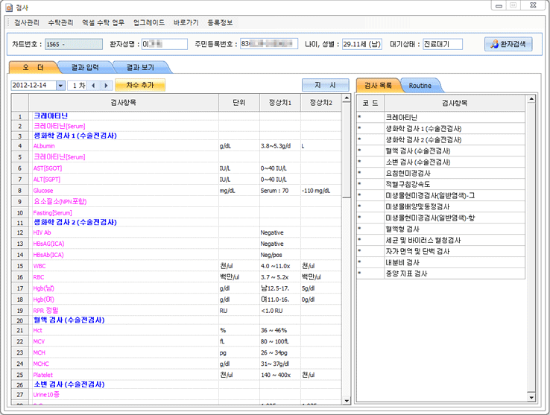Screen dimensions: 550x415
Task: Click the 차트번호 input field
Action: pyautogui.click(x=72, y=44)
